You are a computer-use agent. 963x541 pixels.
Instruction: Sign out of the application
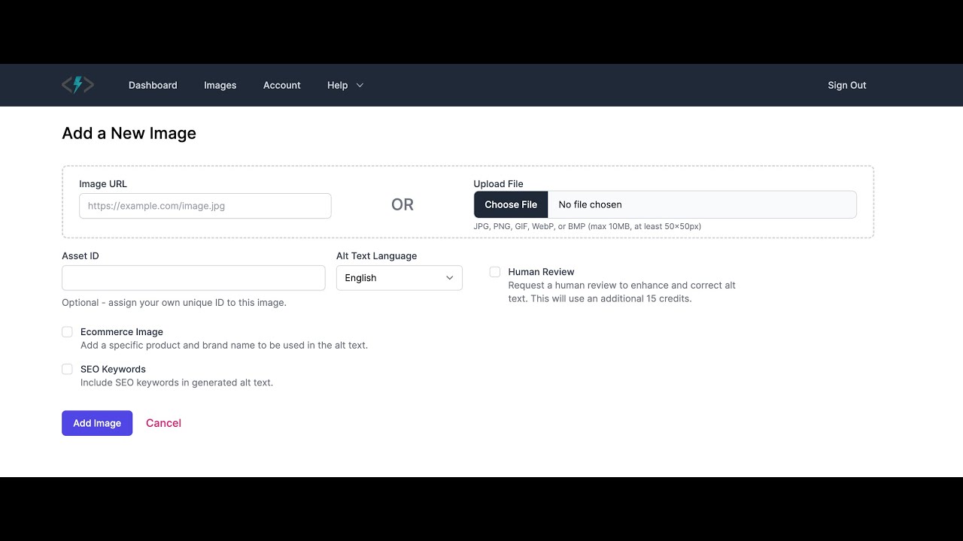pos(846,85)
